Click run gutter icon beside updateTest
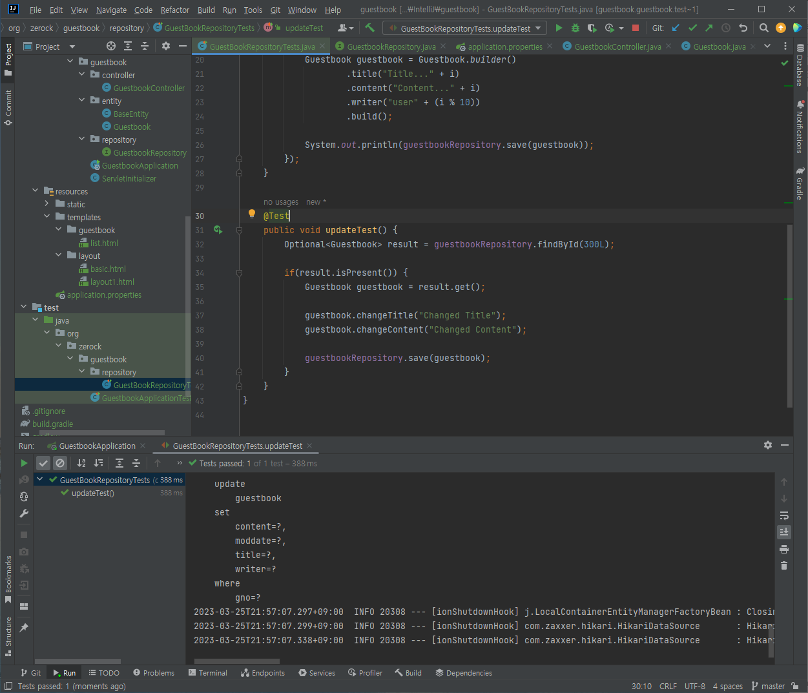 (218, 230)
